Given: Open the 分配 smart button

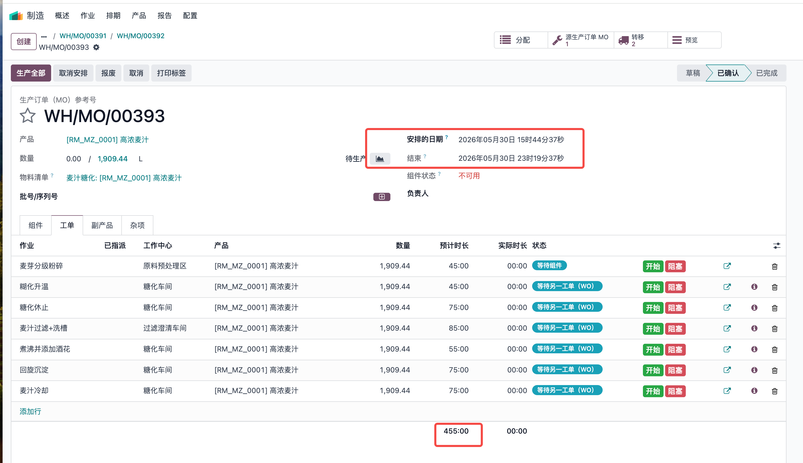Looking at the screenshot, I should (521, 40).
